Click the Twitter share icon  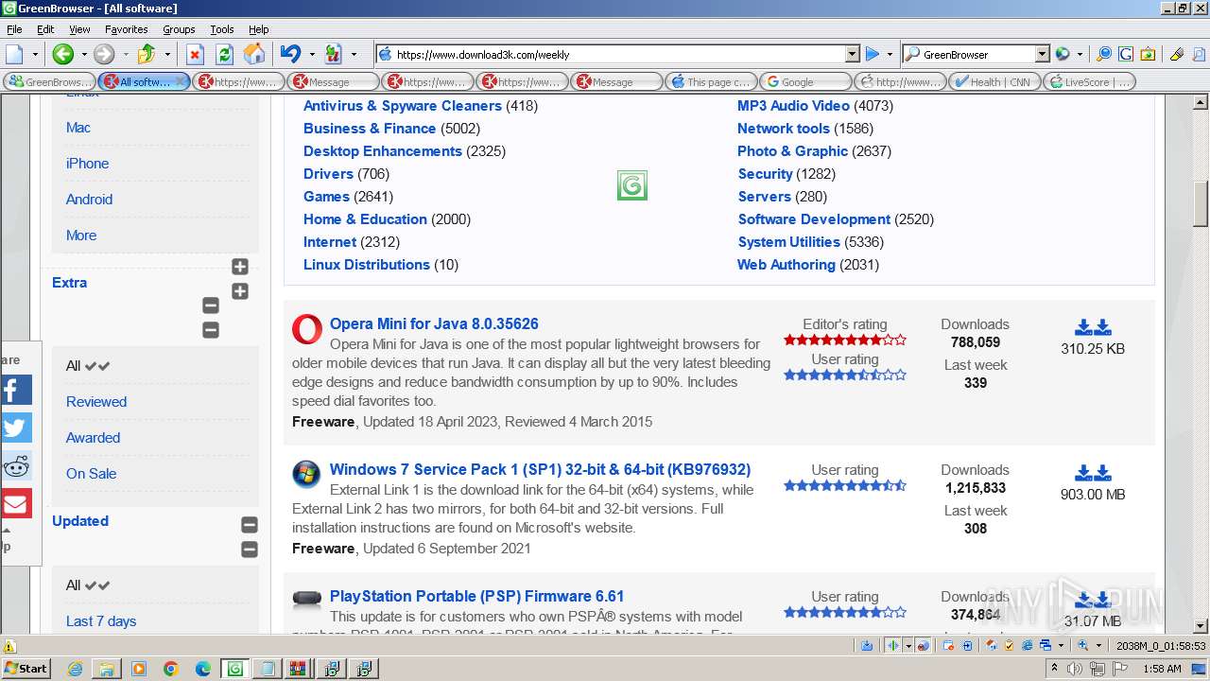click(x=16, y=428)
